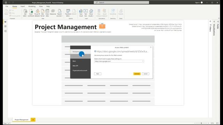
Task: Open the settings level dropdown
Action: click(119, 61)
